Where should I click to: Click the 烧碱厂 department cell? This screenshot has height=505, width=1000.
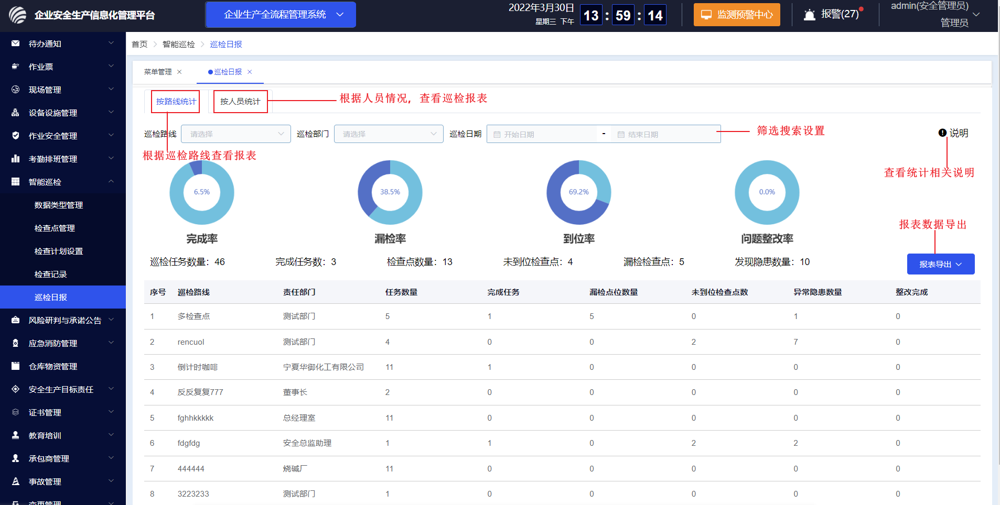(x=295, y=469)
